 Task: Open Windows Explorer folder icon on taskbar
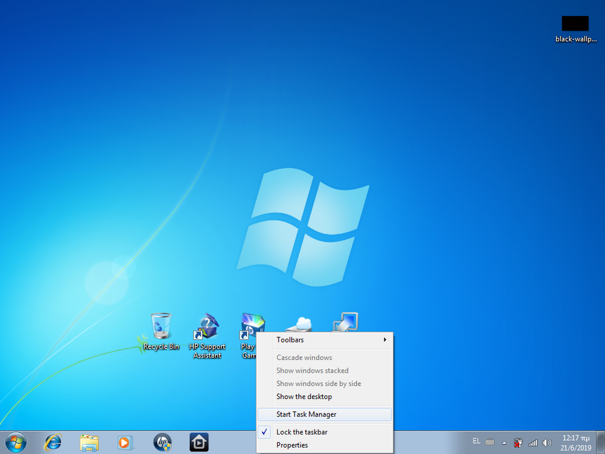coord(89,443)
